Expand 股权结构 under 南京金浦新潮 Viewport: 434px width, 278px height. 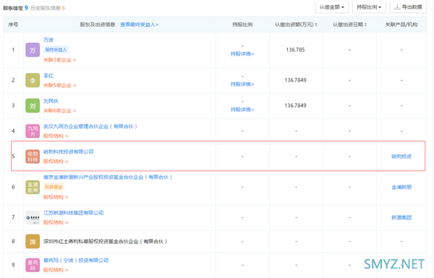[56, 197]
